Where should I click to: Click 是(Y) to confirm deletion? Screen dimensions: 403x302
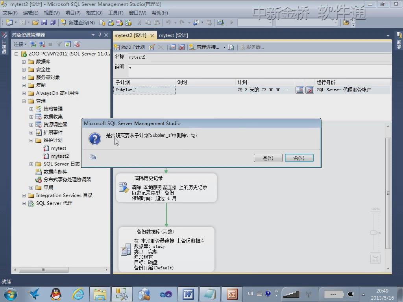pos(268,158)
